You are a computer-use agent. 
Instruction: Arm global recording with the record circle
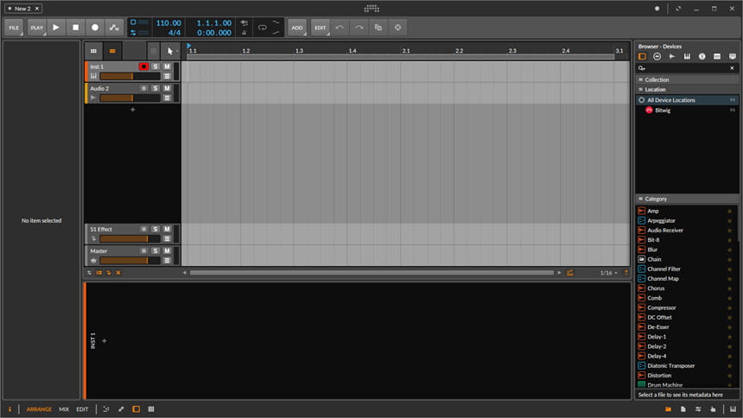[x=95, y=28]
